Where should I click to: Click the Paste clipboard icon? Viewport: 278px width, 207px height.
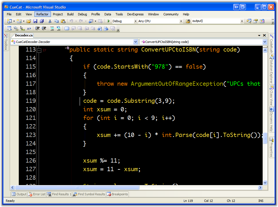(x=63, y=21)
